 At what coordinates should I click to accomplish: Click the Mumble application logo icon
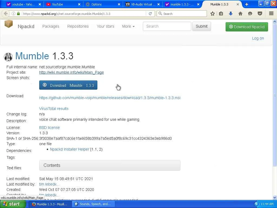click(8, 57)
